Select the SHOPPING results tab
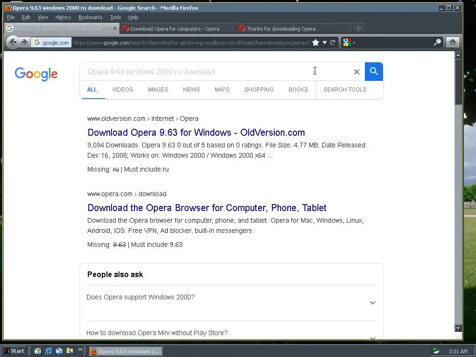 [259, 90]
